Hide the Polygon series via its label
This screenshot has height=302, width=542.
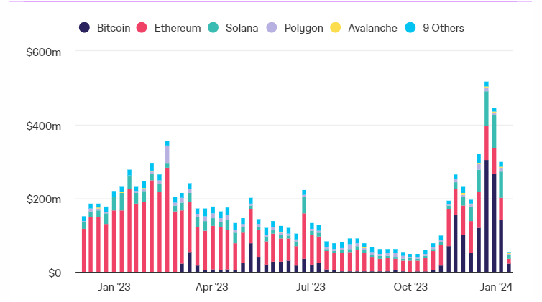click(303, 28)
